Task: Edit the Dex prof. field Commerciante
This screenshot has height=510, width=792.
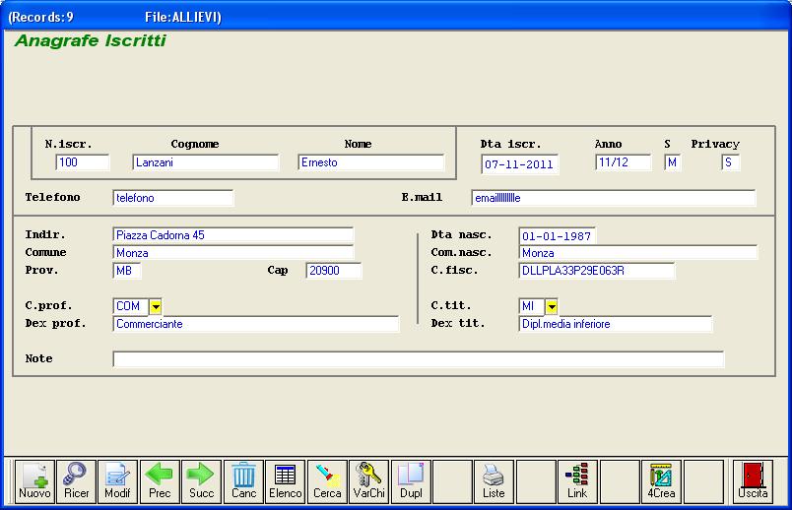Action: (255, 324)
